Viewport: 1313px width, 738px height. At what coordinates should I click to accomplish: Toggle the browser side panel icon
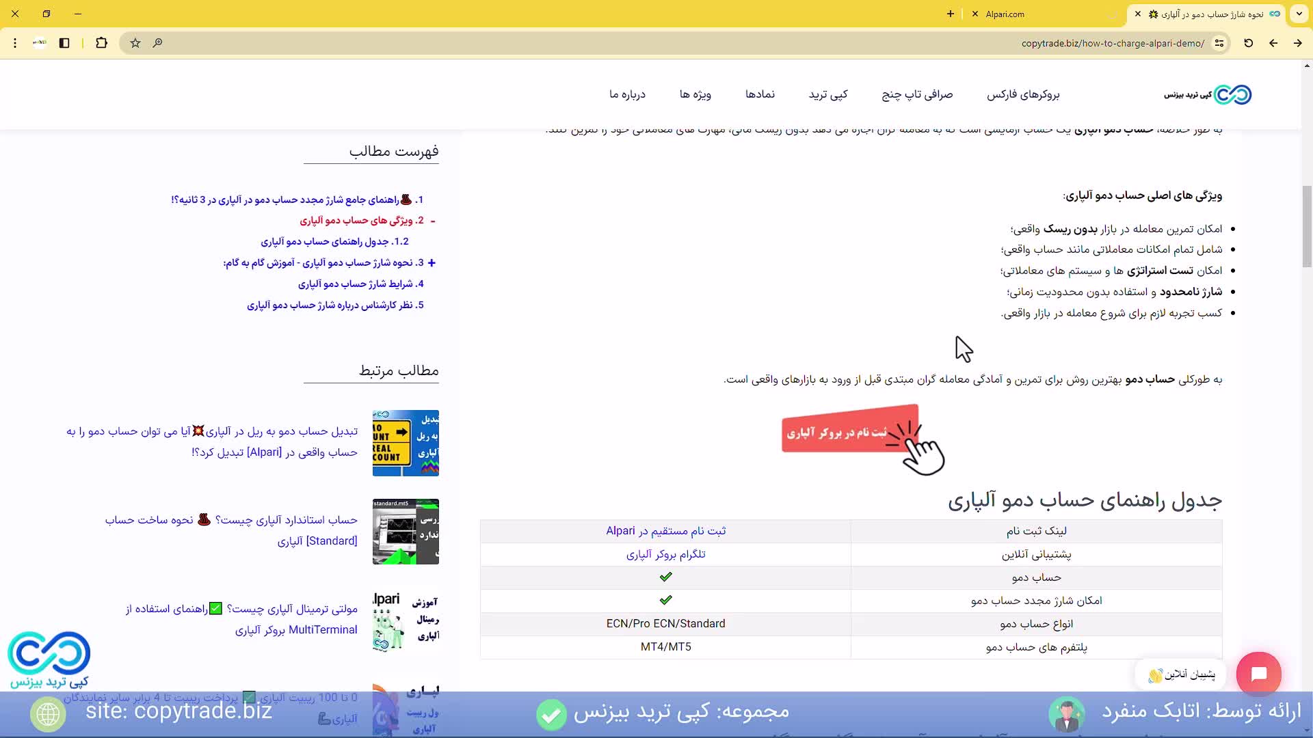64,43
